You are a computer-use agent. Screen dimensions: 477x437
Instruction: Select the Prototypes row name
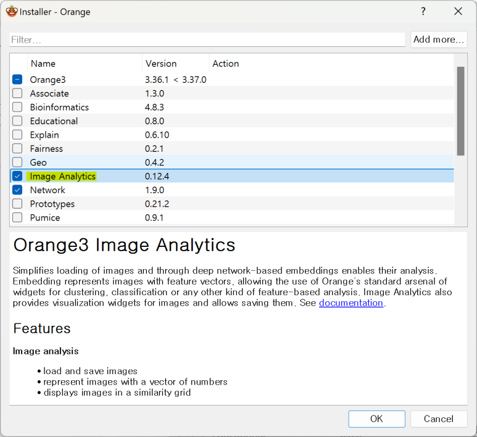[52, 204]
